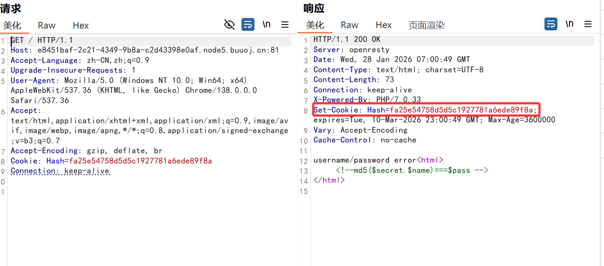Toggle hidden characters eye icon in request panel
604x266 pixels.
[229, 25]
